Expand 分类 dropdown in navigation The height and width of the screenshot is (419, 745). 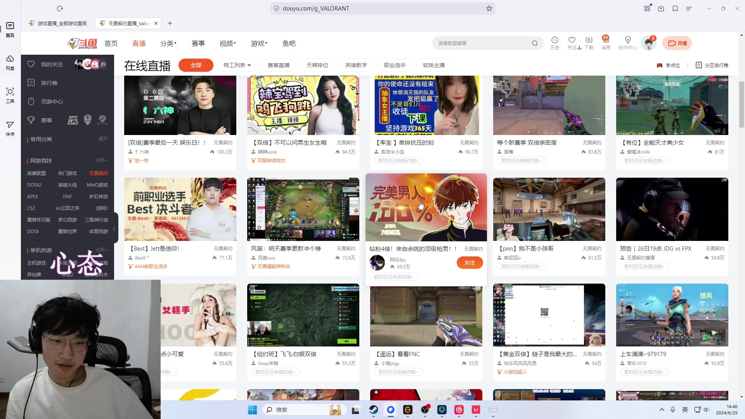pyautogui.click(x=168, y=43)
